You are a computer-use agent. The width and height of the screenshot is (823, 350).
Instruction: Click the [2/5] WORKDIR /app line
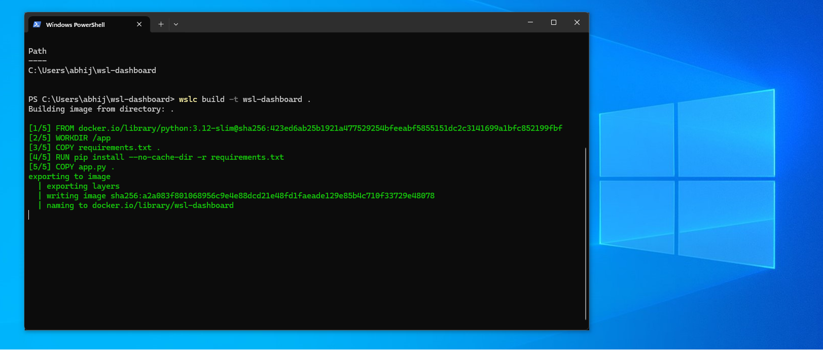click(69, 138)
